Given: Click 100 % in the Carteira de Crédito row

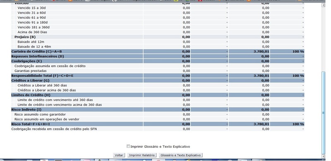Looking at the screenshot, I should click(x=298, y=52).
